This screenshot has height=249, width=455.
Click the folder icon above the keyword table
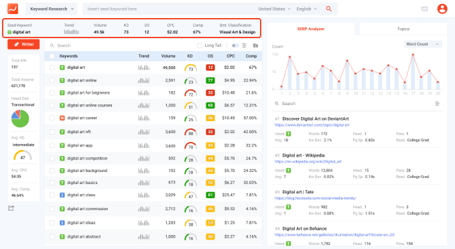(255, 46)
